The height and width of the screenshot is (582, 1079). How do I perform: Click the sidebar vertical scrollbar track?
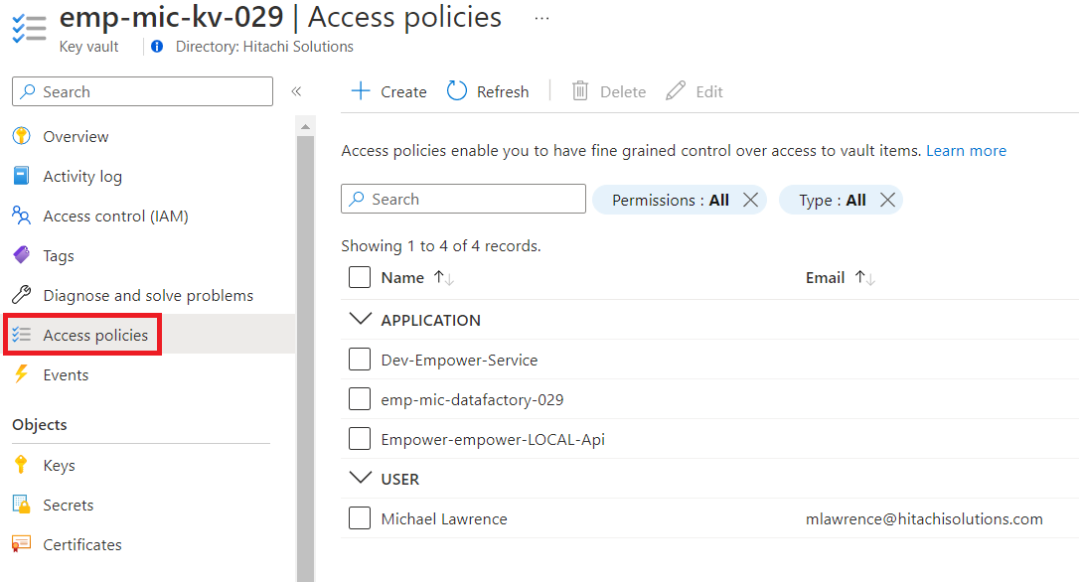(x=306, y=358)
